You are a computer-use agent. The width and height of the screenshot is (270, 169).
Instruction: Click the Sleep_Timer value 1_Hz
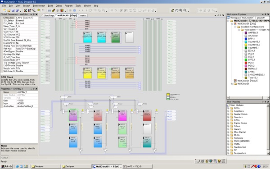pos(27,26)
